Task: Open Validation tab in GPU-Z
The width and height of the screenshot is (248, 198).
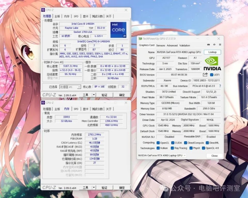Action: point(184,45)
